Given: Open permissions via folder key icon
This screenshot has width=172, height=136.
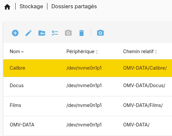Looking at the screenshot, I should [42, 33].
